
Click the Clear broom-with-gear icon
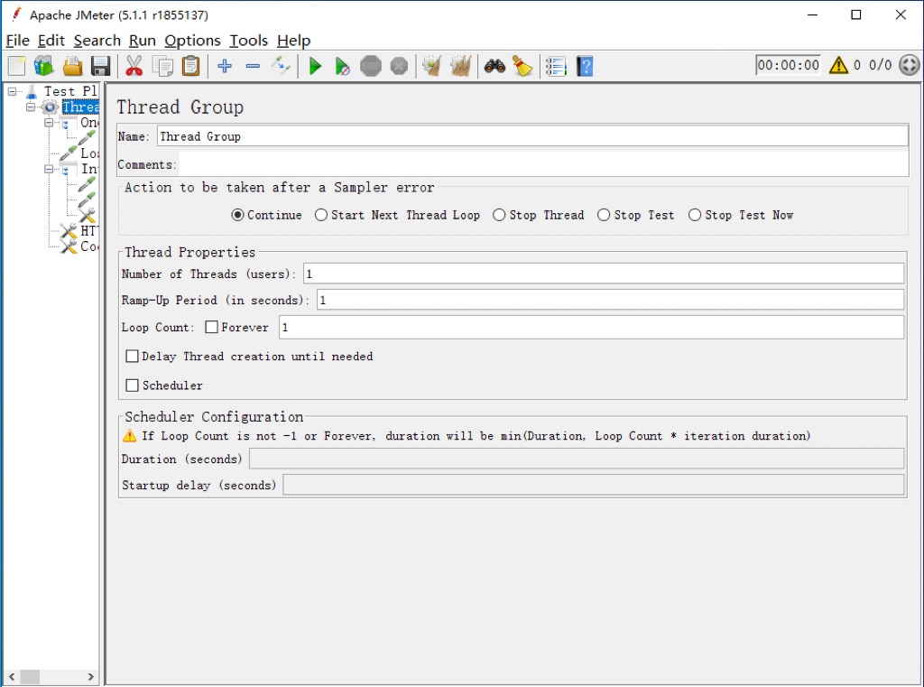point(432,66)
